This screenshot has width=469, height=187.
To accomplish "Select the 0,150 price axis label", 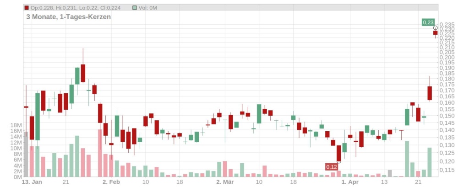I will pyautogui.click(x=447, y=116).
